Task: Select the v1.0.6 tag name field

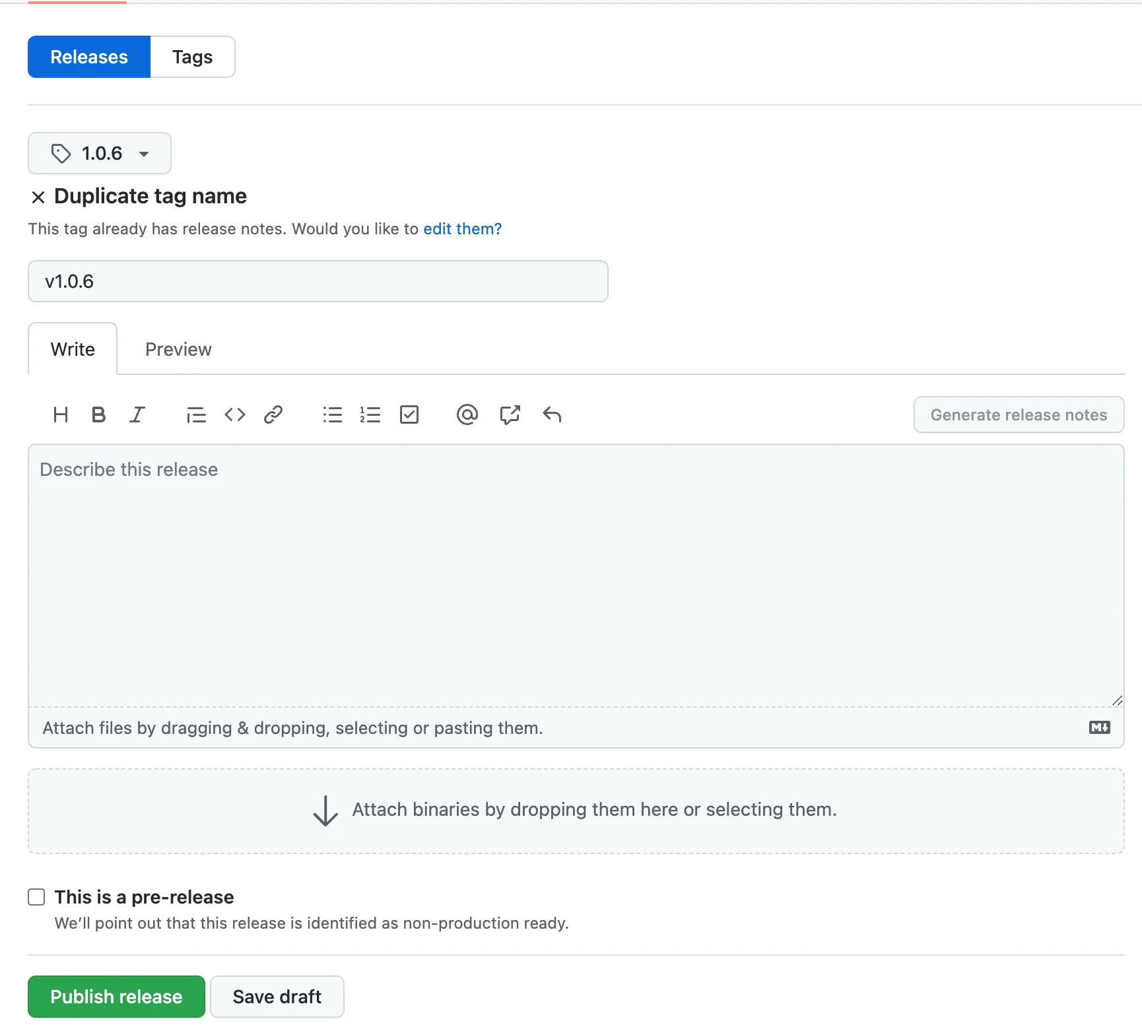Action: 317,281
